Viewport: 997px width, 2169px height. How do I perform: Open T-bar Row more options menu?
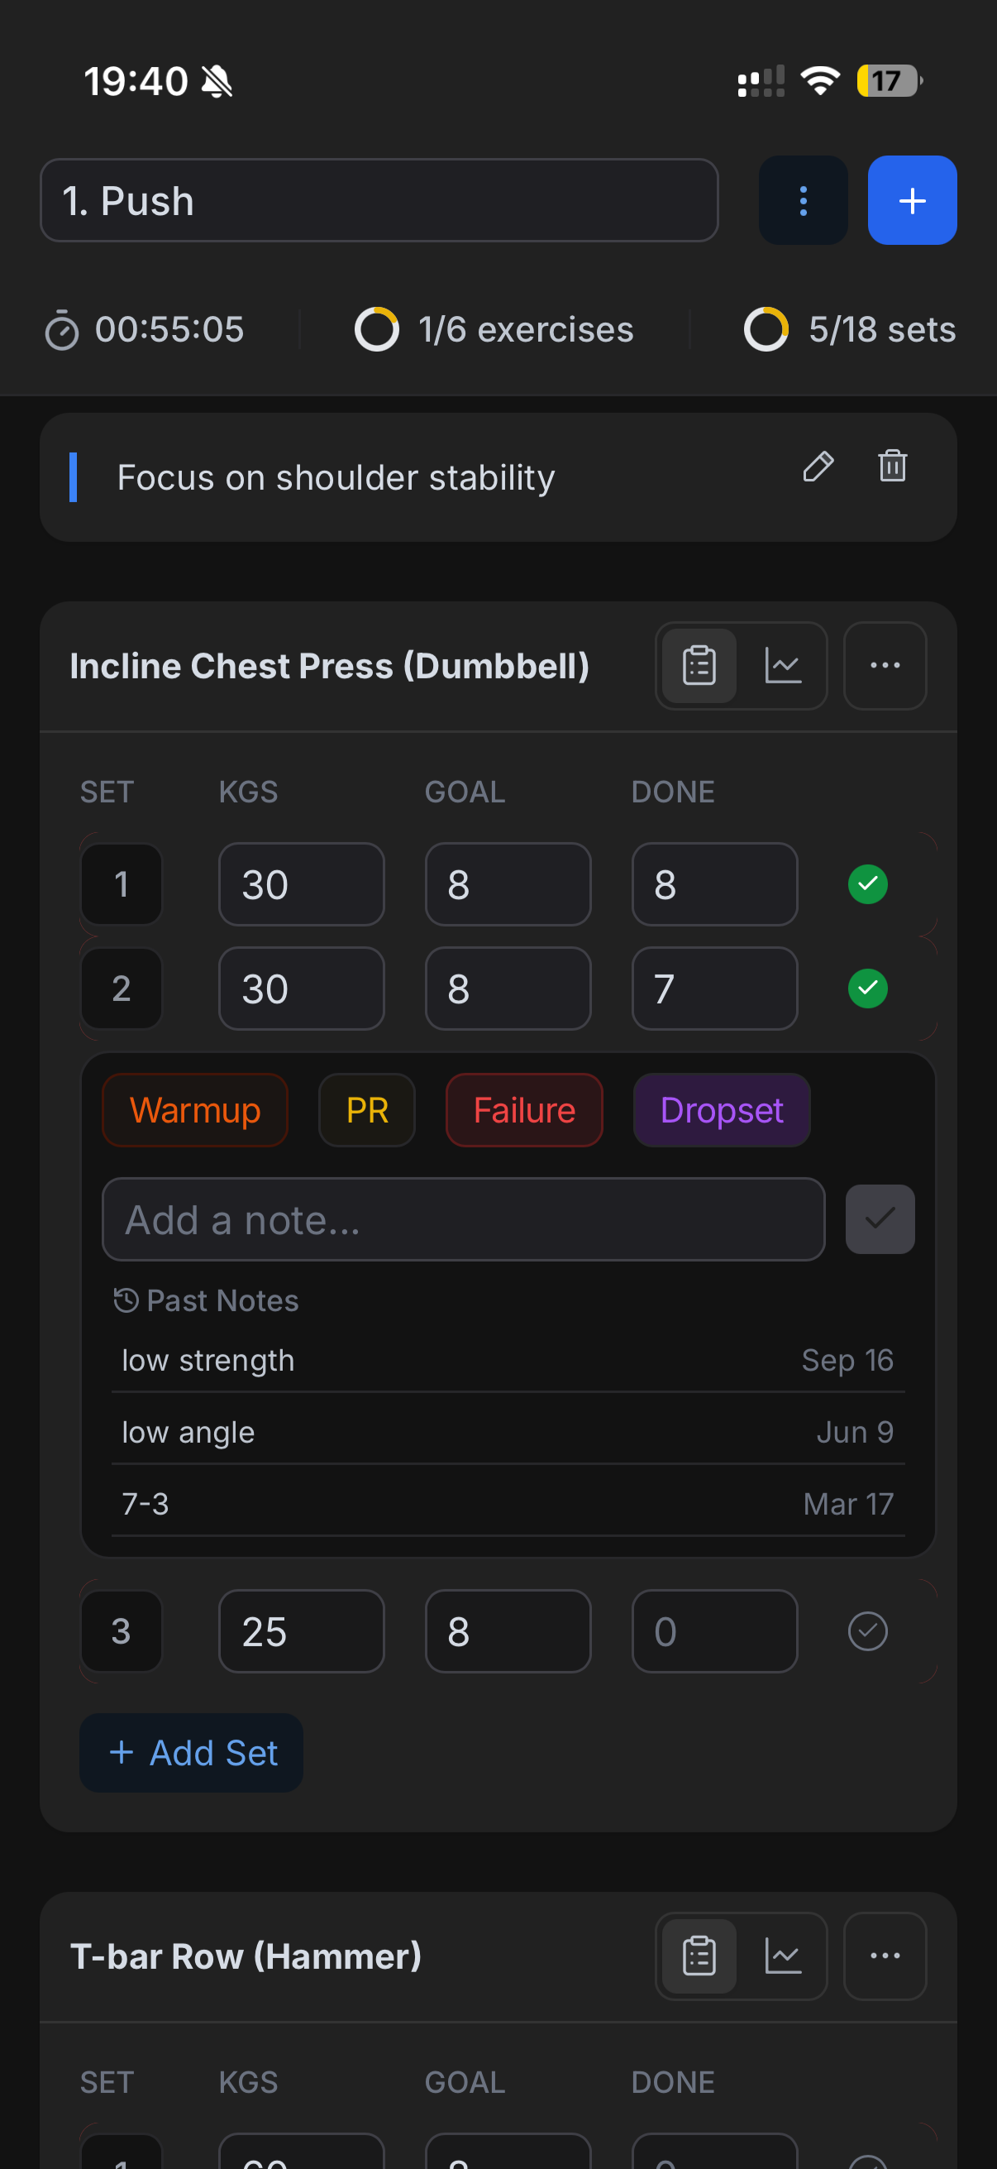click(x=885, y=1956)
